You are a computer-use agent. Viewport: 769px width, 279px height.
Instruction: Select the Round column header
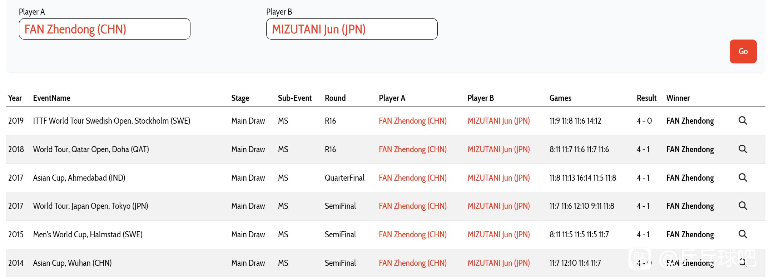point(335,98)
